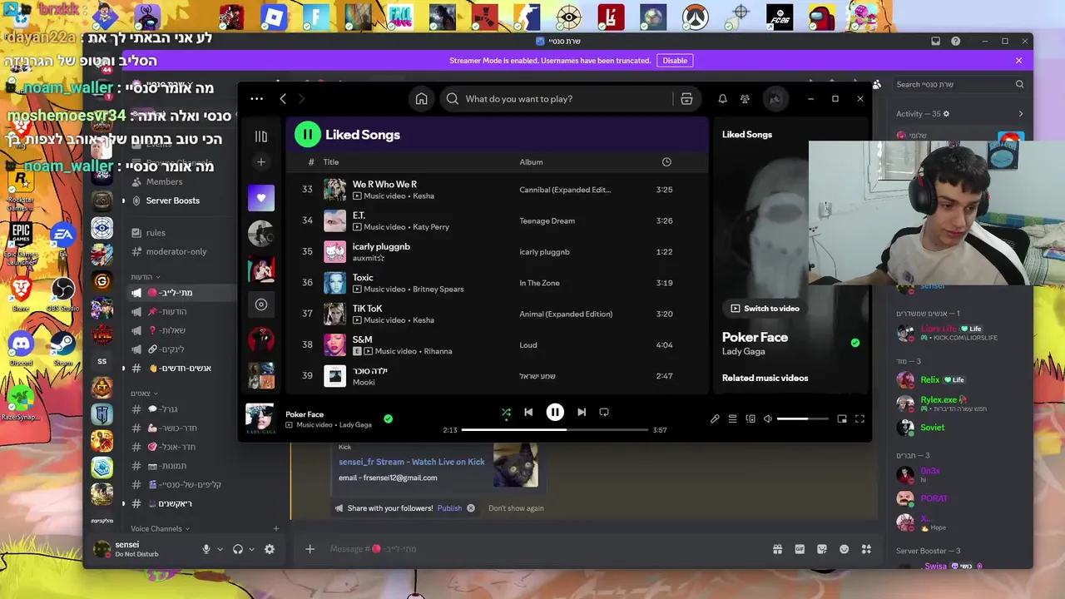
Task: Open sensei_fr Stream Watch Live link
Action: [x=411, y=462]
